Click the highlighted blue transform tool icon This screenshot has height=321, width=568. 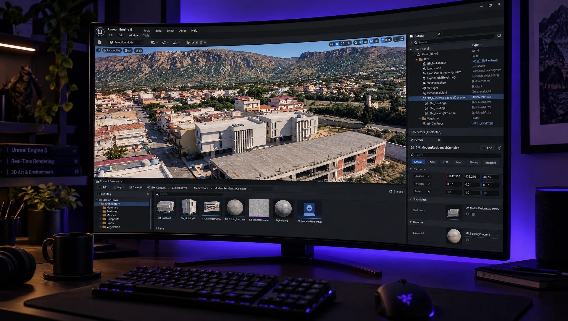point(337,44)
